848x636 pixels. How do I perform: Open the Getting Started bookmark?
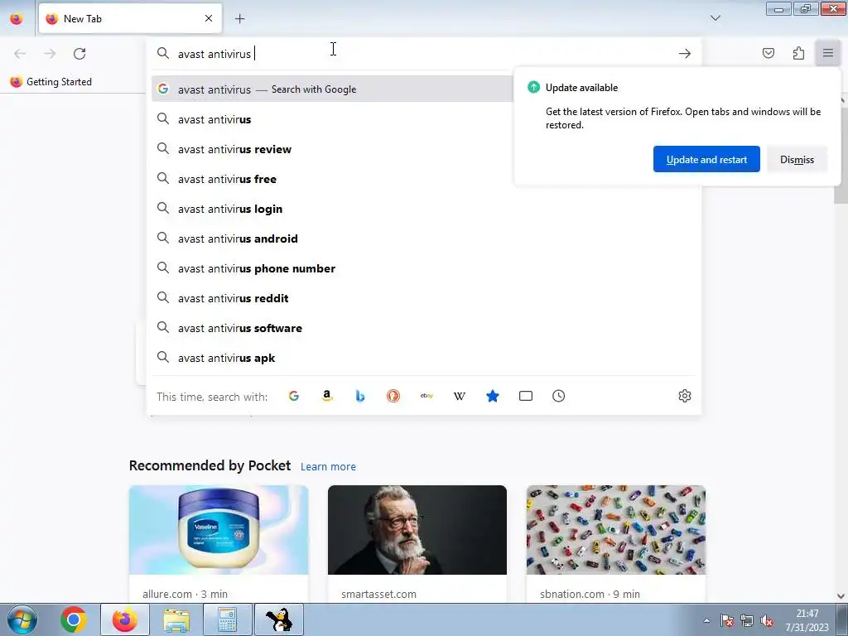pos(51,82)
